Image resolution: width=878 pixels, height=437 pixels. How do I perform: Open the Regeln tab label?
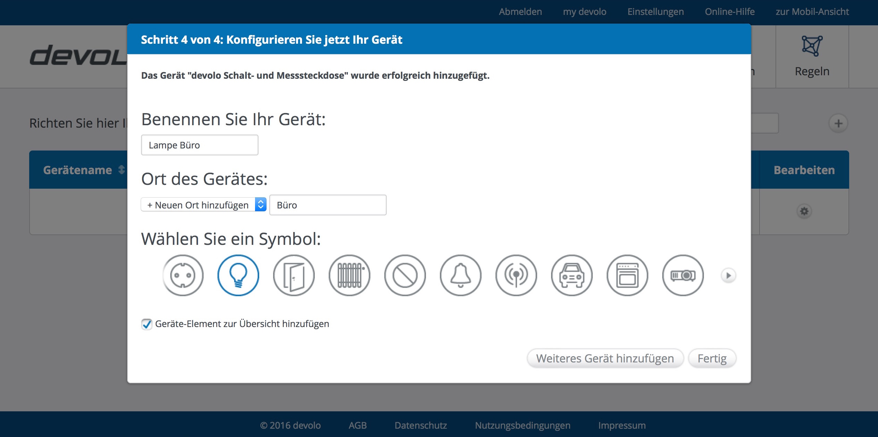tap(812, 71)
